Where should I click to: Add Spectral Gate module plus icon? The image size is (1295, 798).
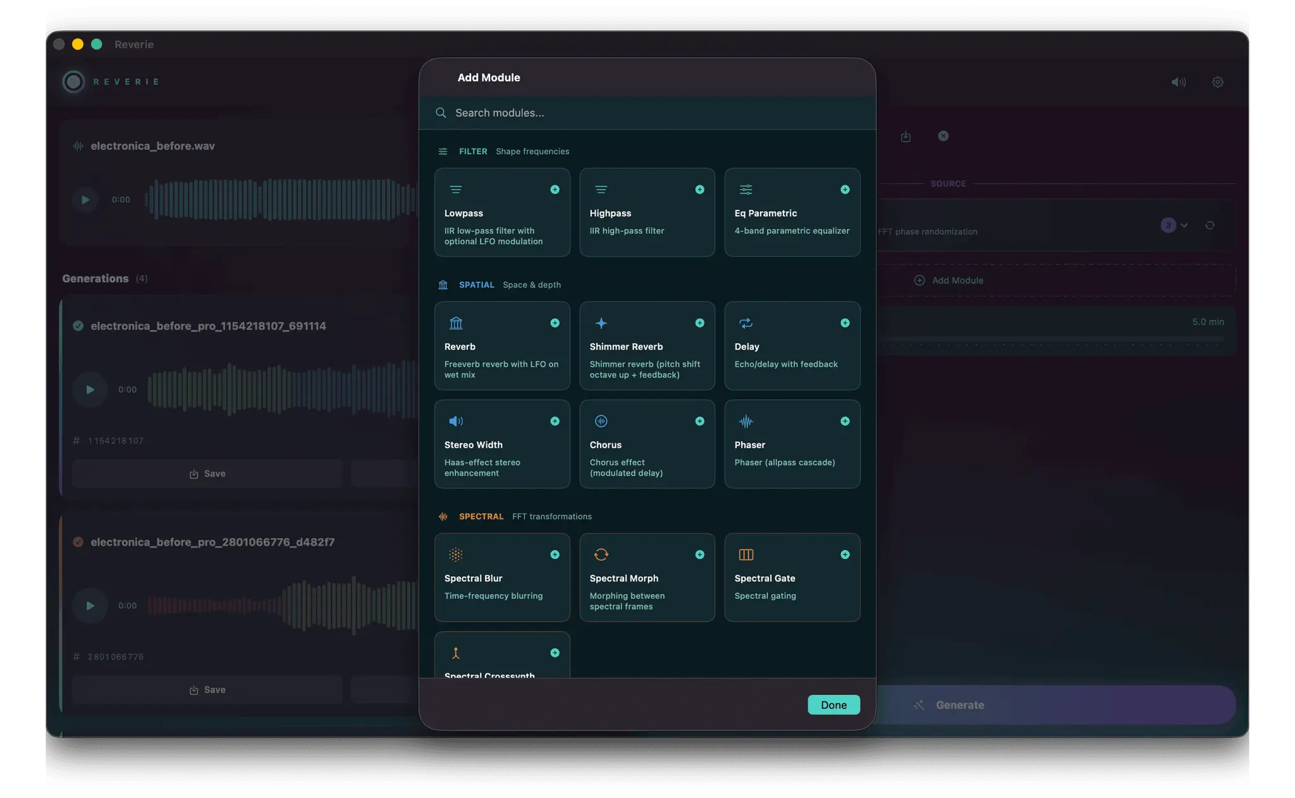click(x=845, y=555)
